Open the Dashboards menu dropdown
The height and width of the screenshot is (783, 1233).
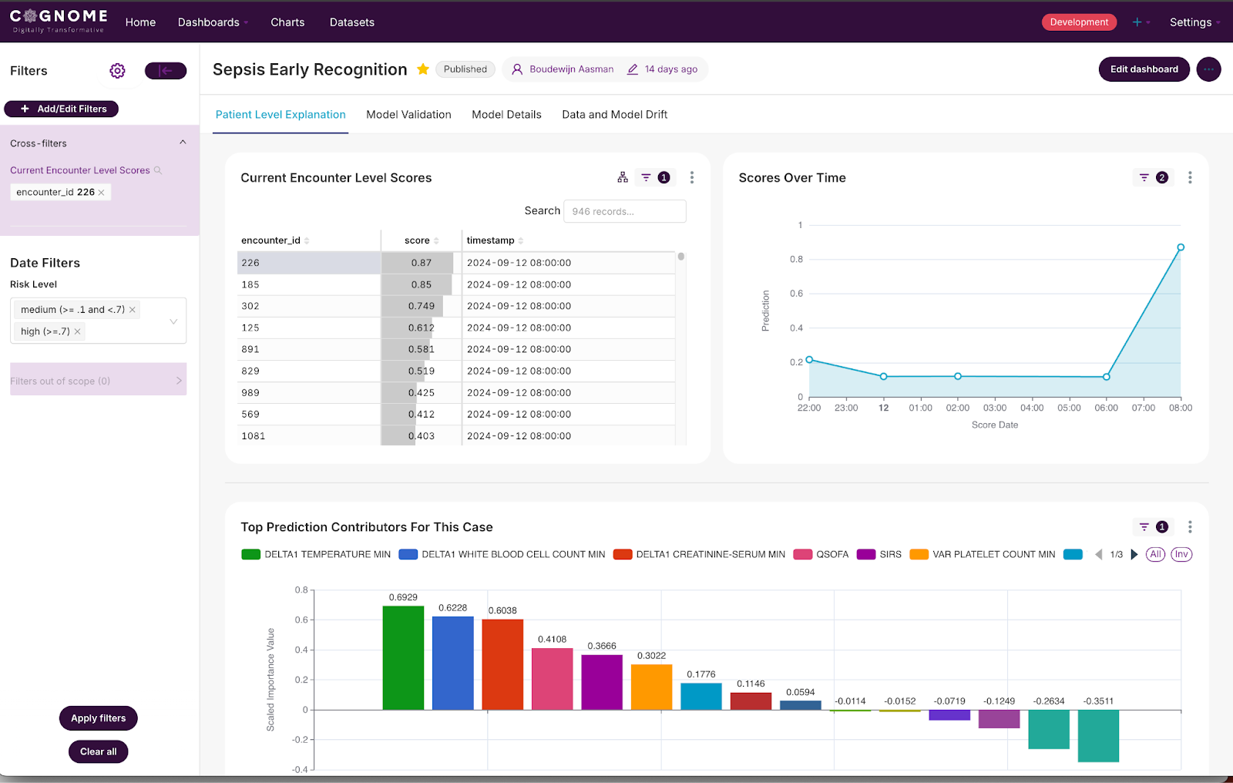(213, 22)
